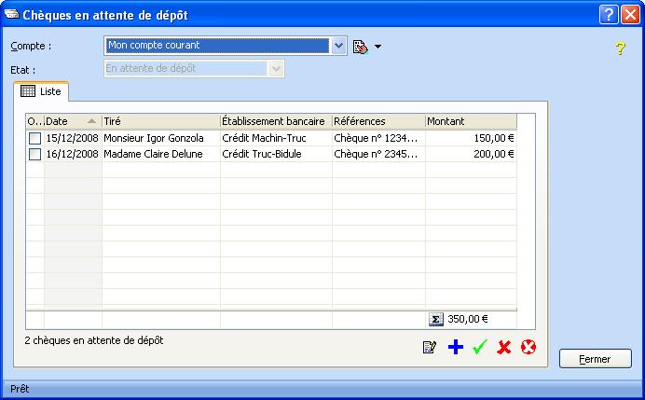Add a new cheque with blue plus
Screen dimensions: 645x400
[x=455, y=348]
